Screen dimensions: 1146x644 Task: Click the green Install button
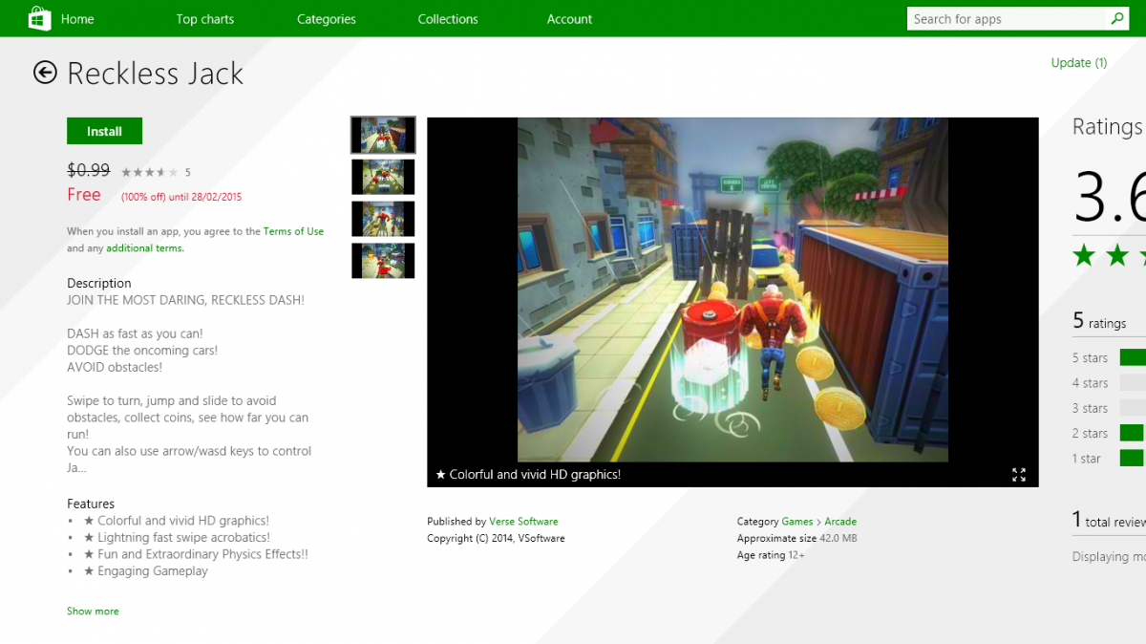tap(104, 132)
